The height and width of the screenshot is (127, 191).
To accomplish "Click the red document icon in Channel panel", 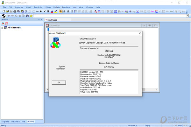I will click(x=7, y=24).
